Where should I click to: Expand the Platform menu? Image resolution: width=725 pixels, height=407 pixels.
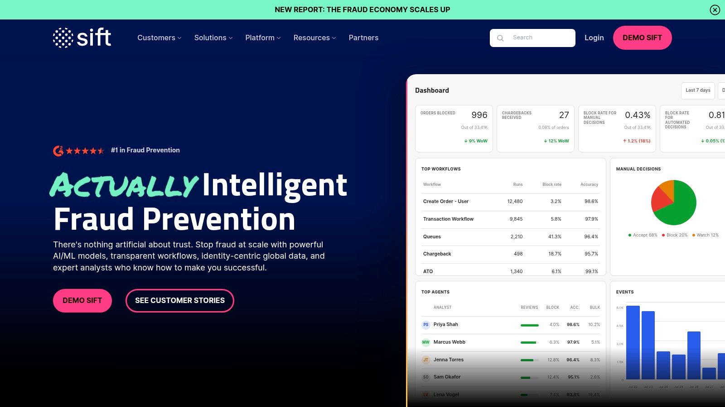pos(263,38)
